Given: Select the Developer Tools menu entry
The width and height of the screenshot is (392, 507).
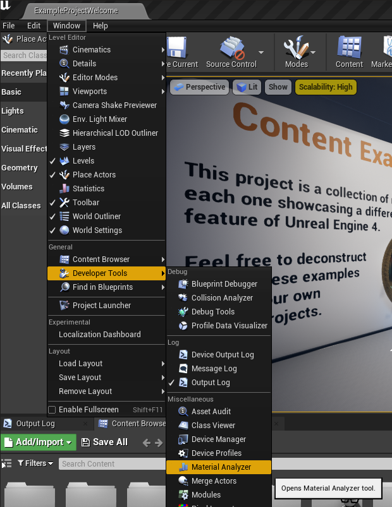Looking at the screenshot, I should coord(106,273).
